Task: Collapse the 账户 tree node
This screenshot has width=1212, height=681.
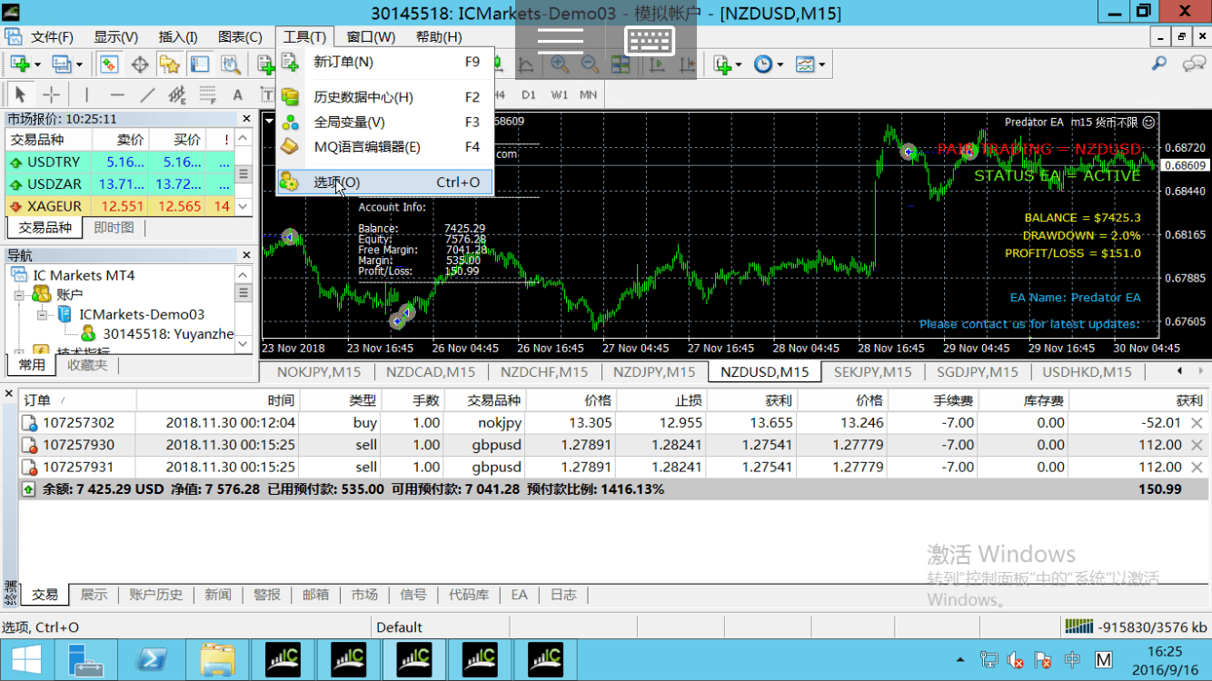Action: (19, 295)
